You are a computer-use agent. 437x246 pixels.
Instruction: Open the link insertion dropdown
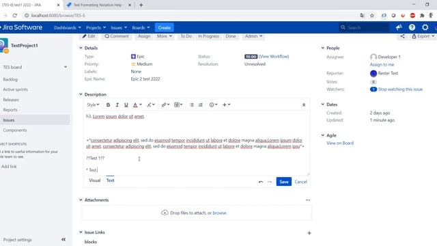(165, 105)
